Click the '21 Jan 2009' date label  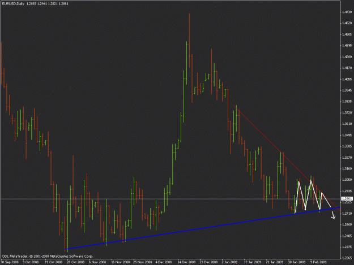pos(274,262)
